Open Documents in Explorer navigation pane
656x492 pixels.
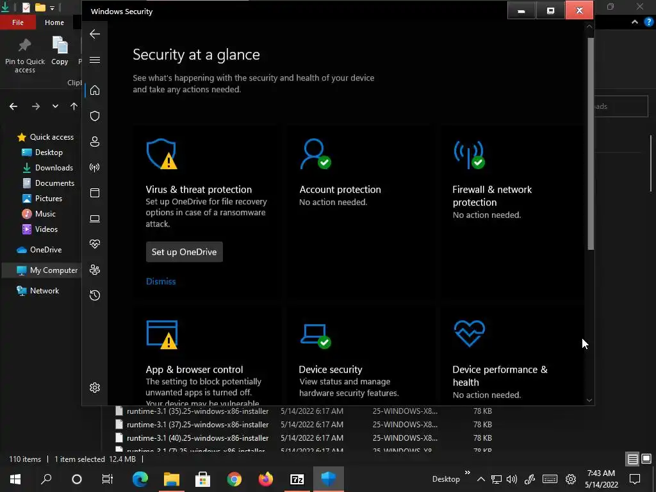point(48,183)
